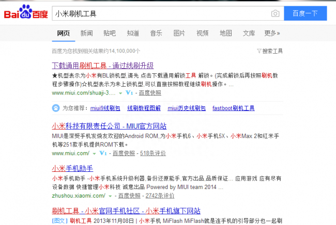Click URL zhushou.xiaomi.com/
Screen dimensions: 336x225
[79, 196]
